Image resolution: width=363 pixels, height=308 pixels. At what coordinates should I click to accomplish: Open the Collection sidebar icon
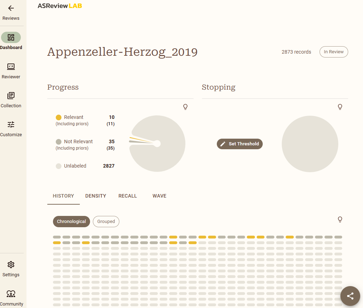click(11, 96)
